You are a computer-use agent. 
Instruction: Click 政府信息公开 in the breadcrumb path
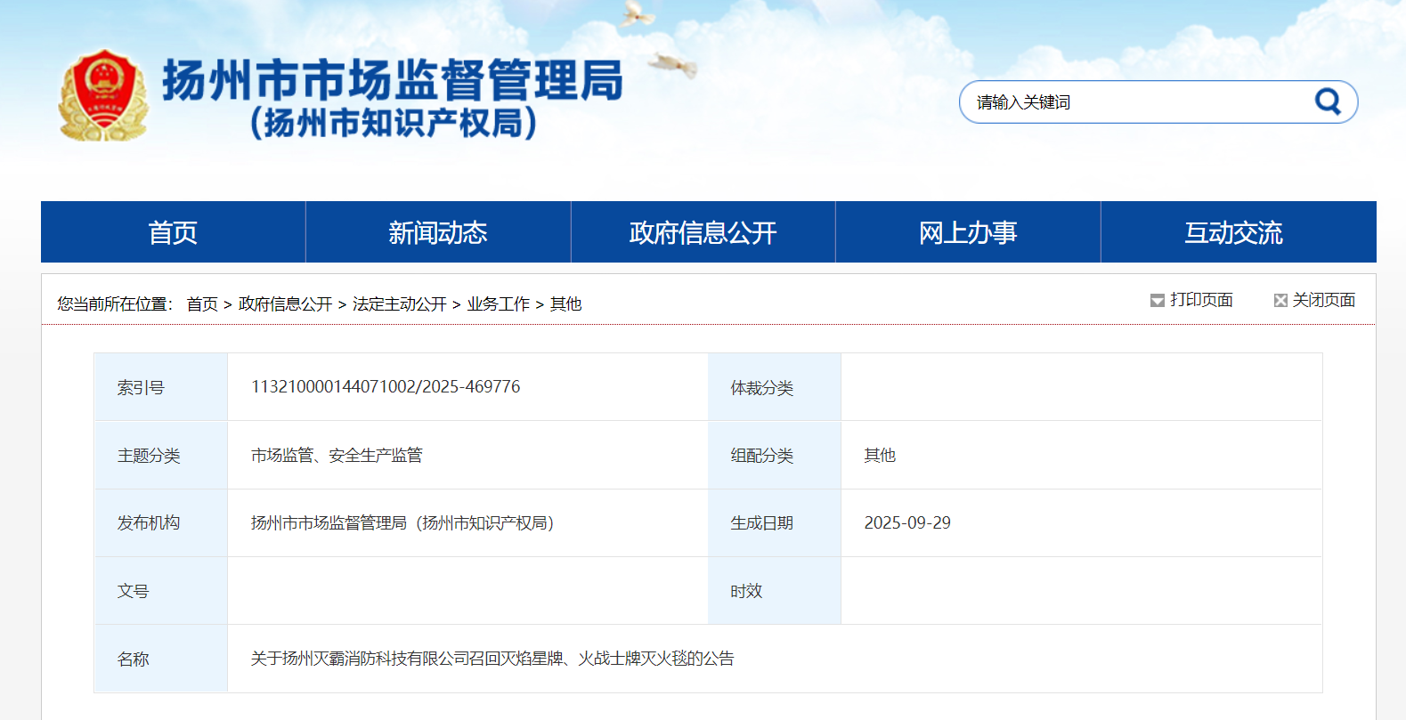[x=285, y=304]
